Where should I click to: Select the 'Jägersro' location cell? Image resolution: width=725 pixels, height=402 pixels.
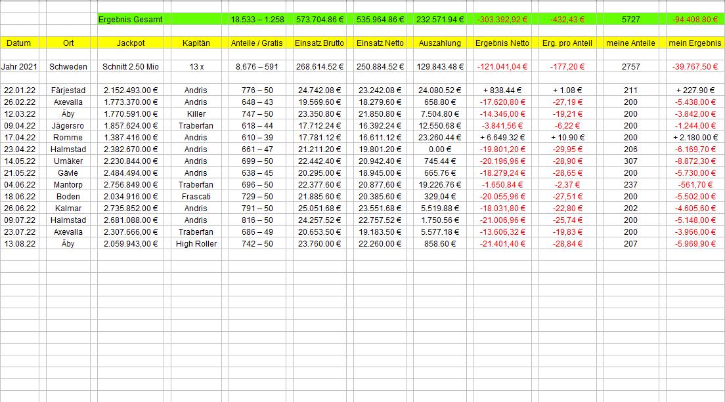coord(68,125)
